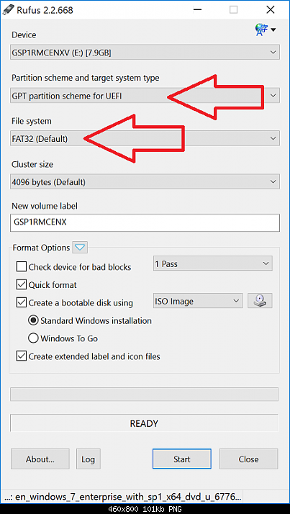Select Standard Windows installation option
This screenshot has width=290, height=514.
click(33, 320)
